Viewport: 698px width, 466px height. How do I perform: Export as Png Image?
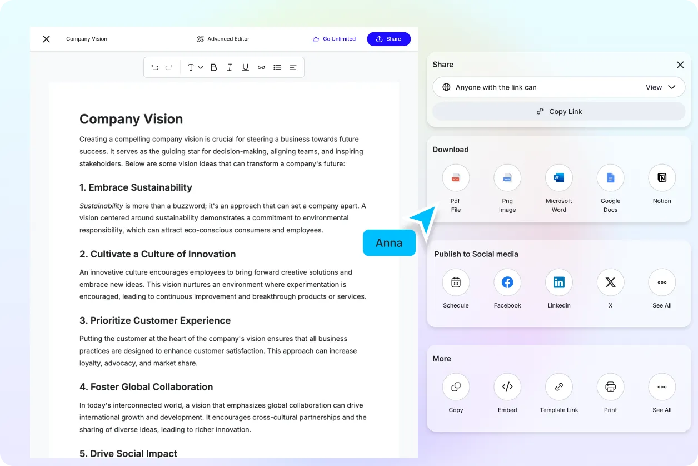point(507,178)
